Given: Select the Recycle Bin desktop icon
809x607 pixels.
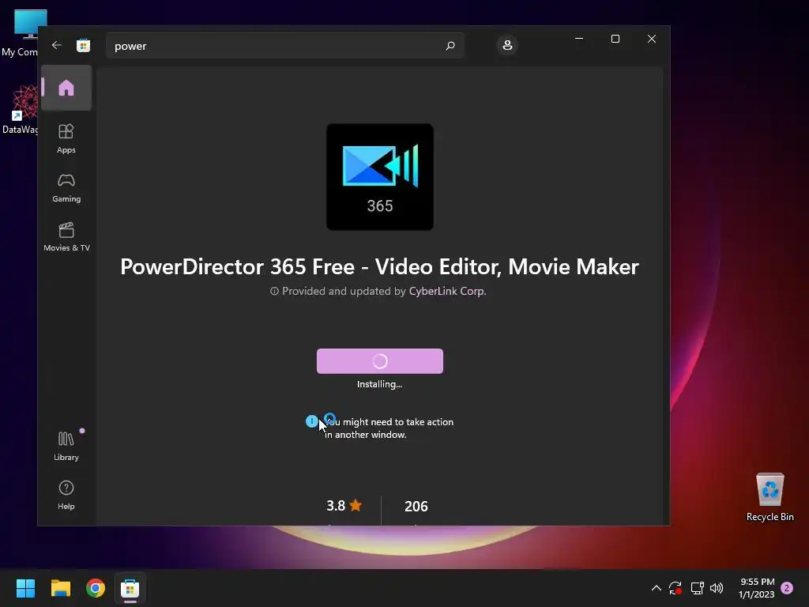Looking at the screenshot, I should pyautogui.click(x=769, y=498).
